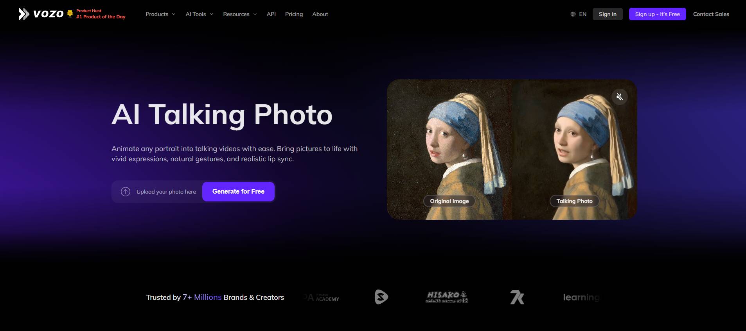Click the globe language icon
The height and width of the screenshot is (331, 746).
573,14
